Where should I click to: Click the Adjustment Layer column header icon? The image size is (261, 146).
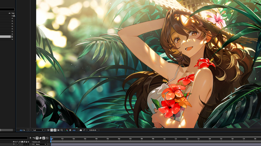pos(26,142)
